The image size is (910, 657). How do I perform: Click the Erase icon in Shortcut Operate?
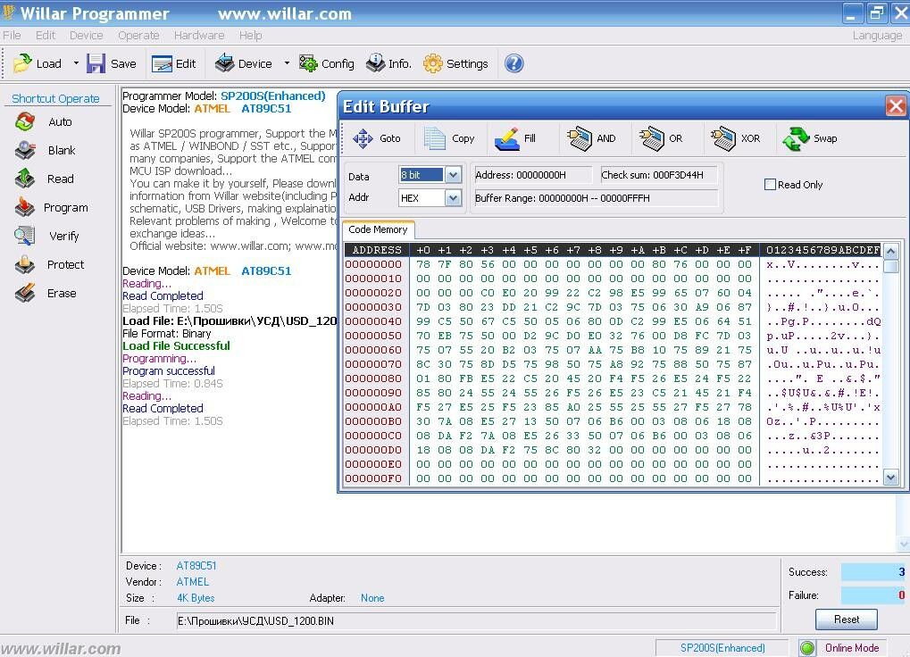(x=25, y=294)
